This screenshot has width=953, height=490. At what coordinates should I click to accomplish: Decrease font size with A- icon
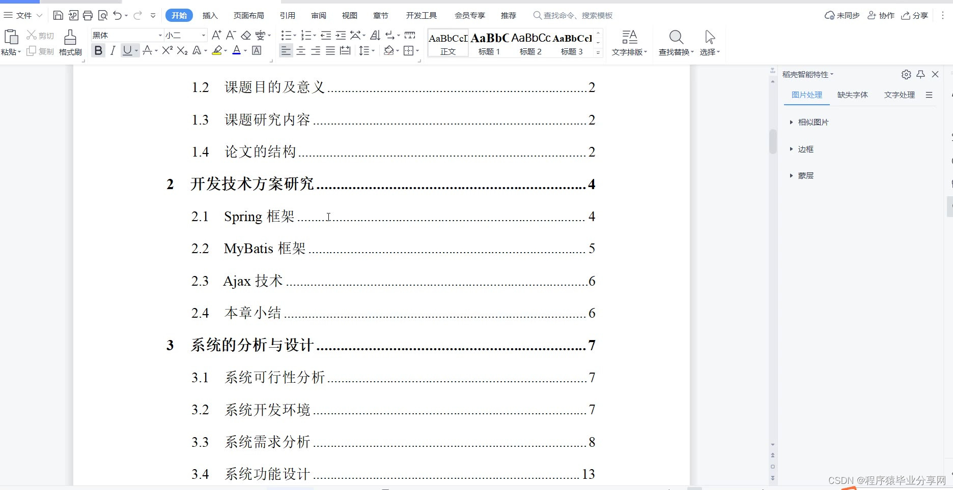231,35
